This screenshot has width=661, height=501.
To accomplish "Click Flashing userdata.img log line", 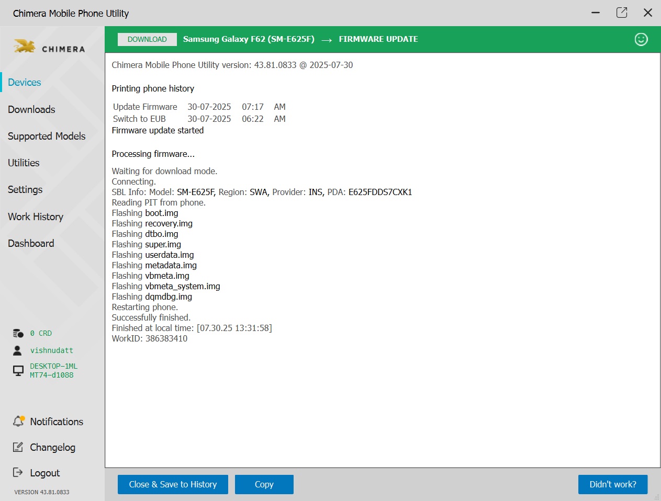I will (x=153, y=255).
